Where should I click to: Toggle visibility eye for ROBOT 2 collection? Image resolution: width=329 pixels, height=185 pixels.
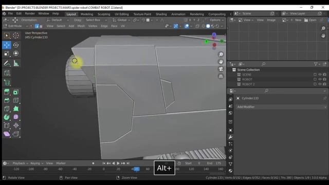320,84
